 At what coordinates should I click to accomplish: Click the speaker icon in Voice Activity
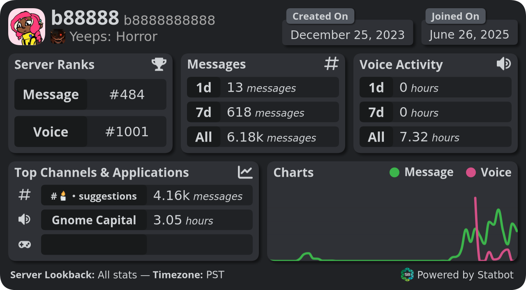pyautogui.click(x=504, y=64)
